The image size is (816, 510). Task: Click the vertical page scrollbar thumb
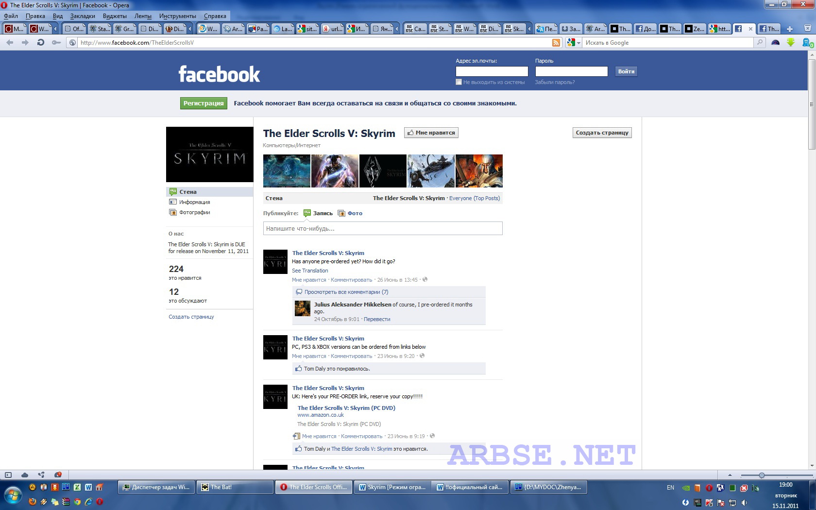click(x=811, y=104)
